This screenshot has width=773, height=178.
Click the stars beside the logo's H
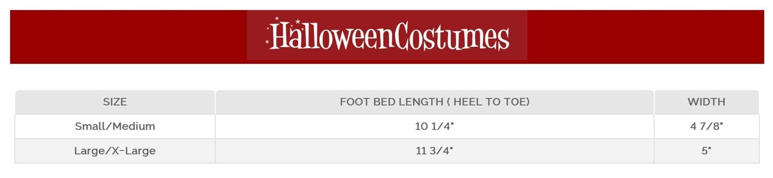pyautogui.click(x=268, y=35)
